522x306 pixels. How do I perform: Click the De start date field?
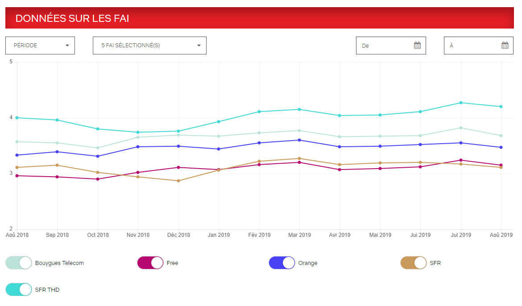[x=391, y=45]
